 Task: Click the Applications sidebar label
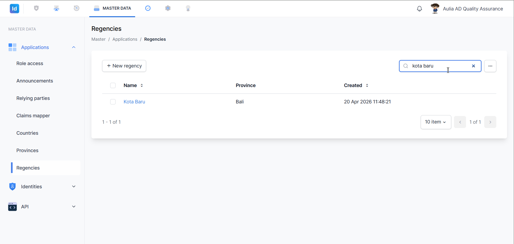tap(35, 47)
